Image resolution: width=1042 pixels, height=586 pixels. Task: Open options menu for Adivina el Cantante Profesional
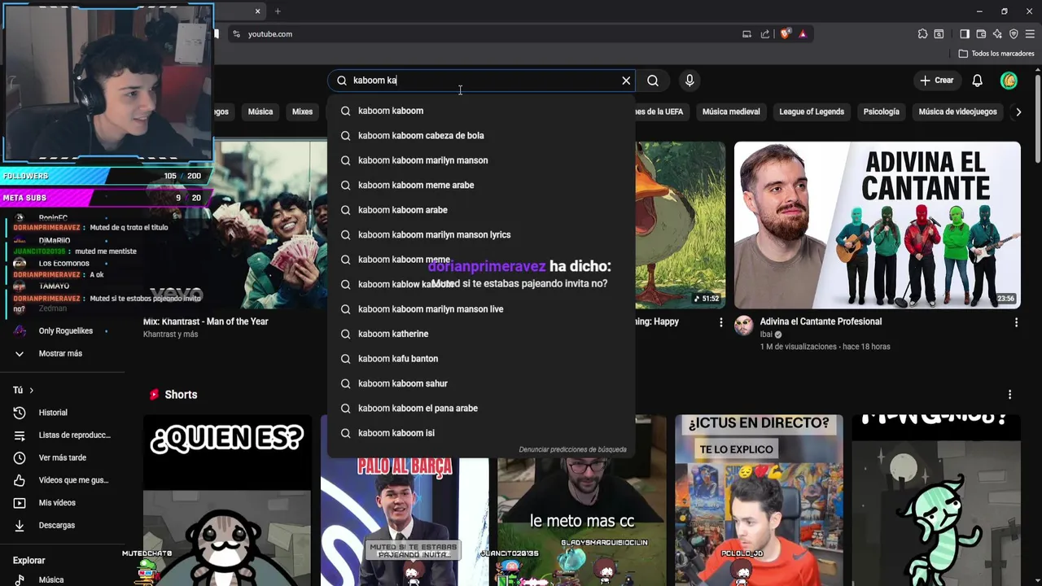click(x=1016, y=322)
